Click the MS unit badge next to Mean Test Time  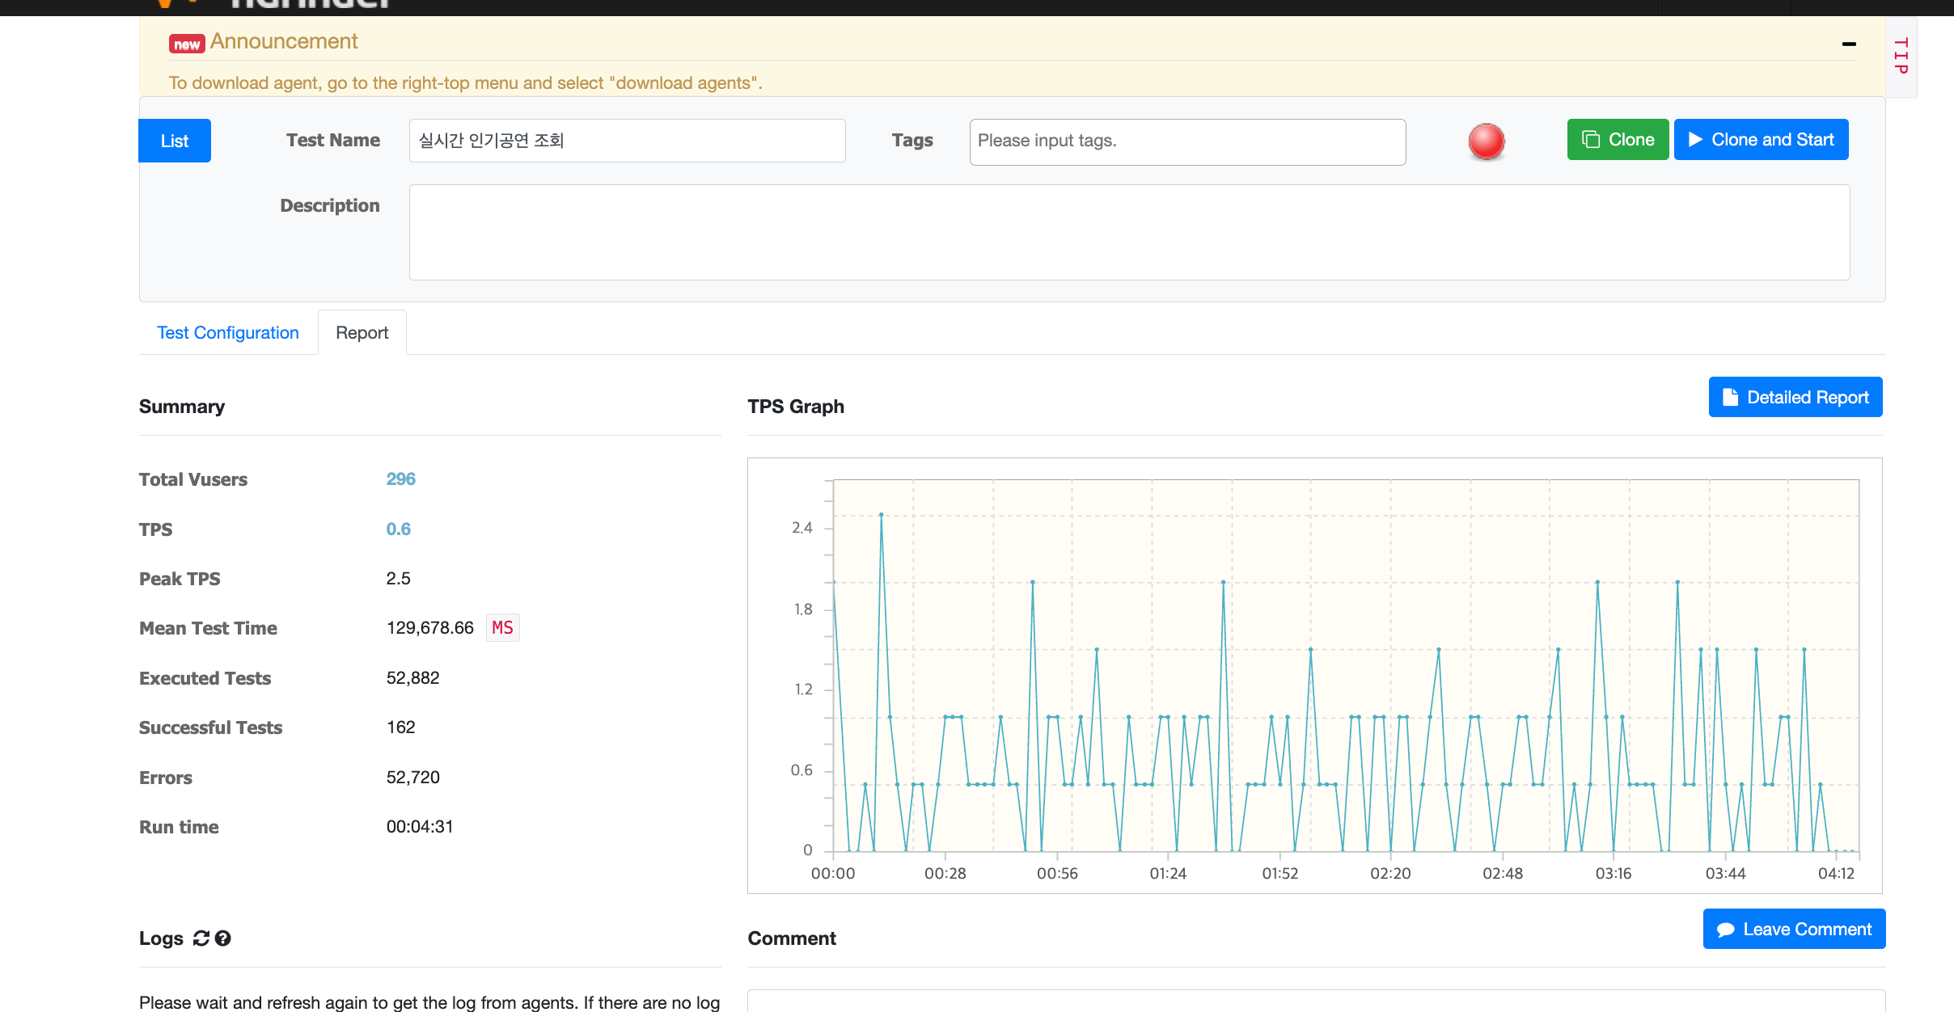pos(502,627)
